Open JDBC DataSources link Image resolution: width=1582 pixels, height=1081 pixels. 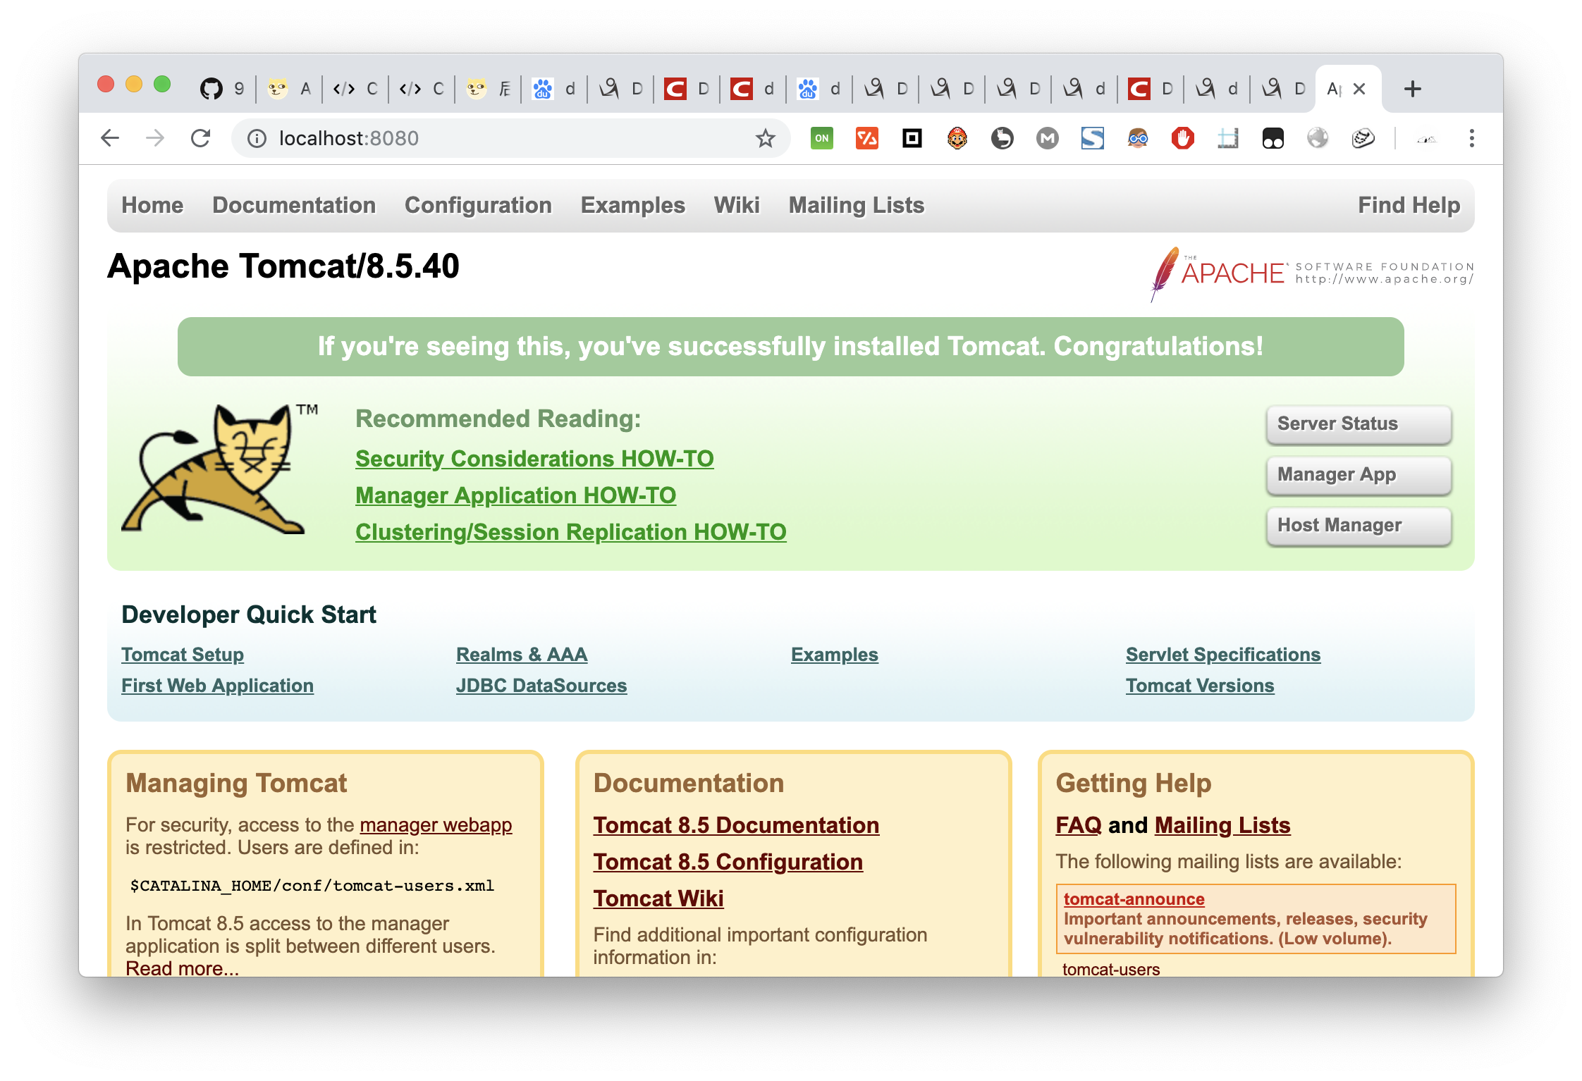tap(541, 686)
